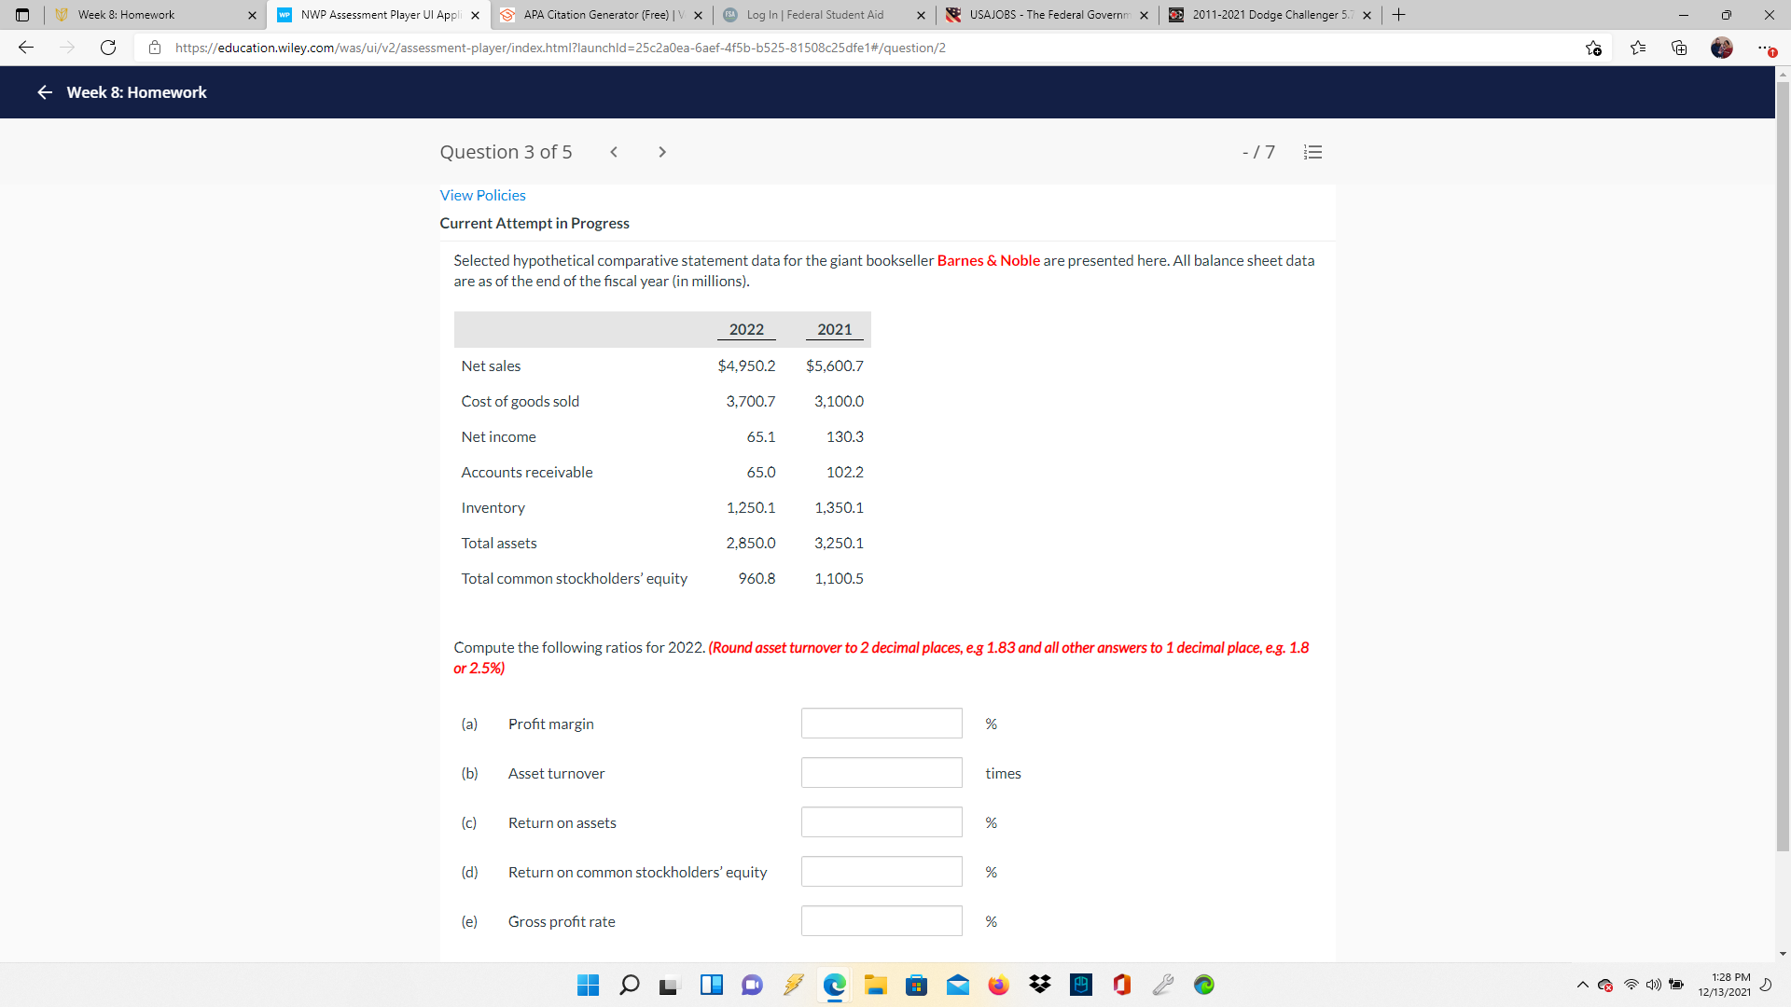Launch Microsoft Store from the taskbar
Viewport: 1791px width, 1007px height.
[x=917, y=985]
